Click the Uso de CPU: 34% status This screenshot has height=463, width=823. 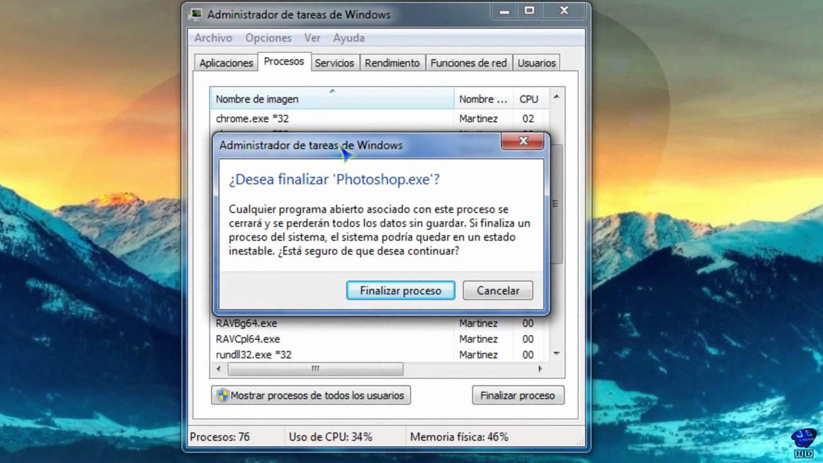330,437
